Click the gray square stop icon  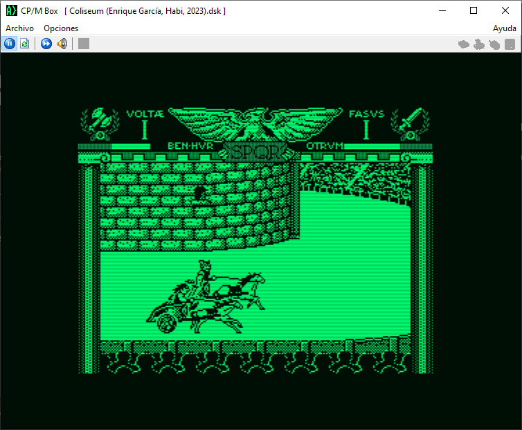pos(84,44)
